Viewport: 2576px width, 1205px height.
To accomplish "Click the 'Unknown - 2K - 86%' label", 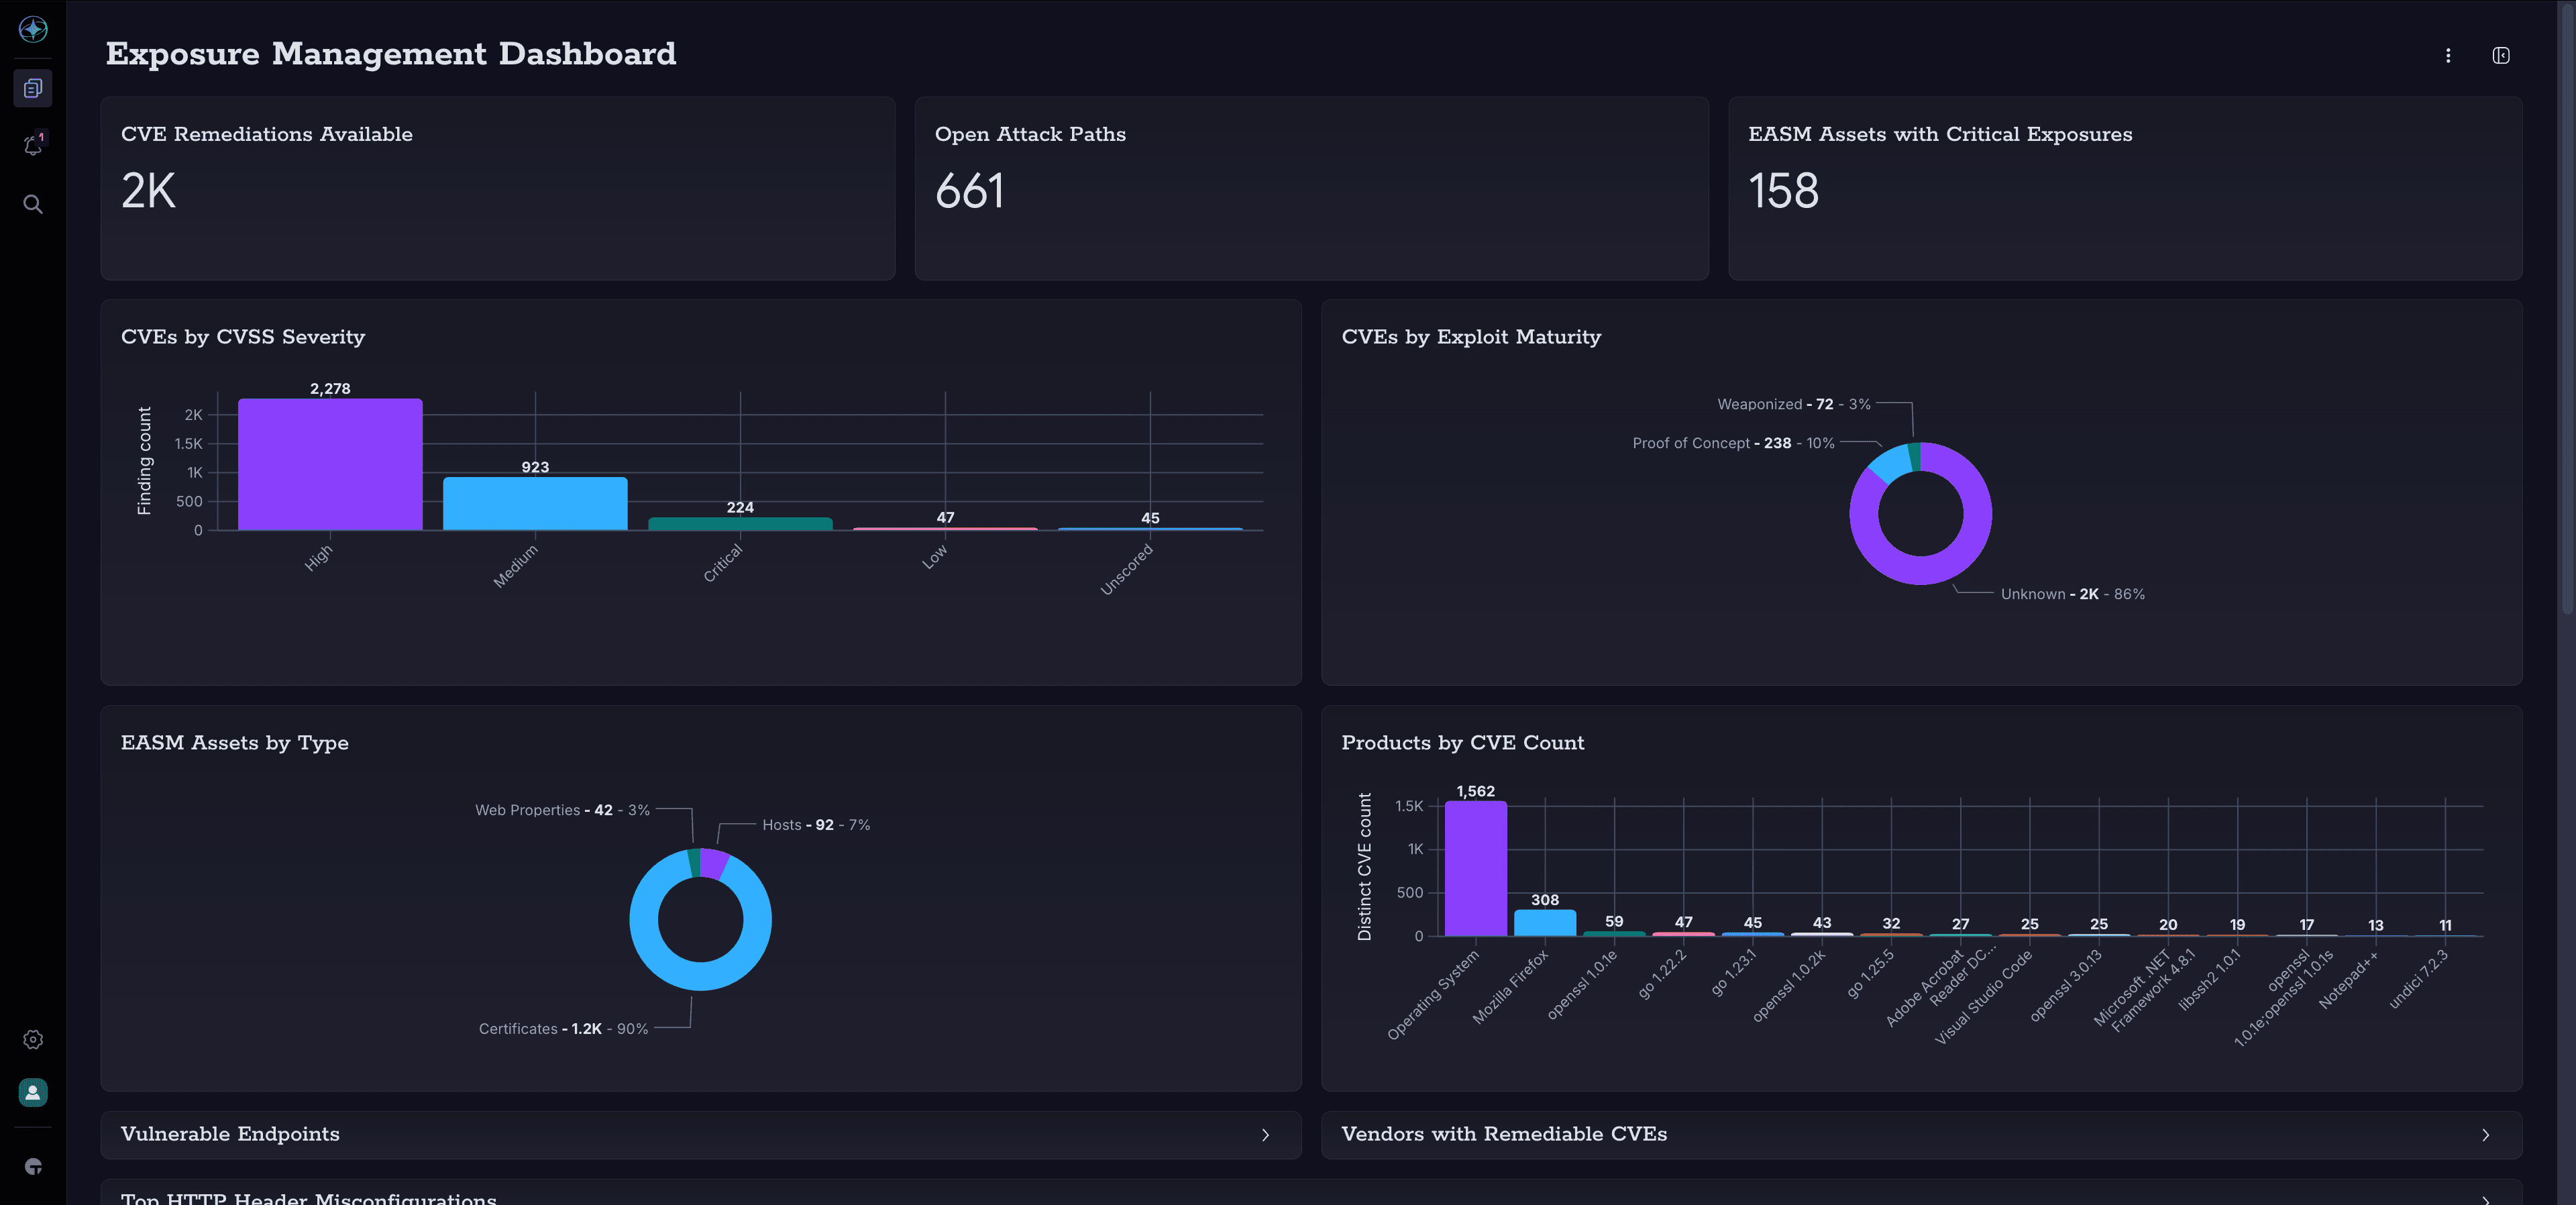I will [2073, 594].
